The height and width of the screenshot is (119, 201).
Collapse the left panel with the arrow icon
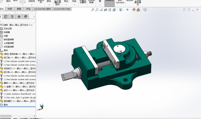pos(184,10)
